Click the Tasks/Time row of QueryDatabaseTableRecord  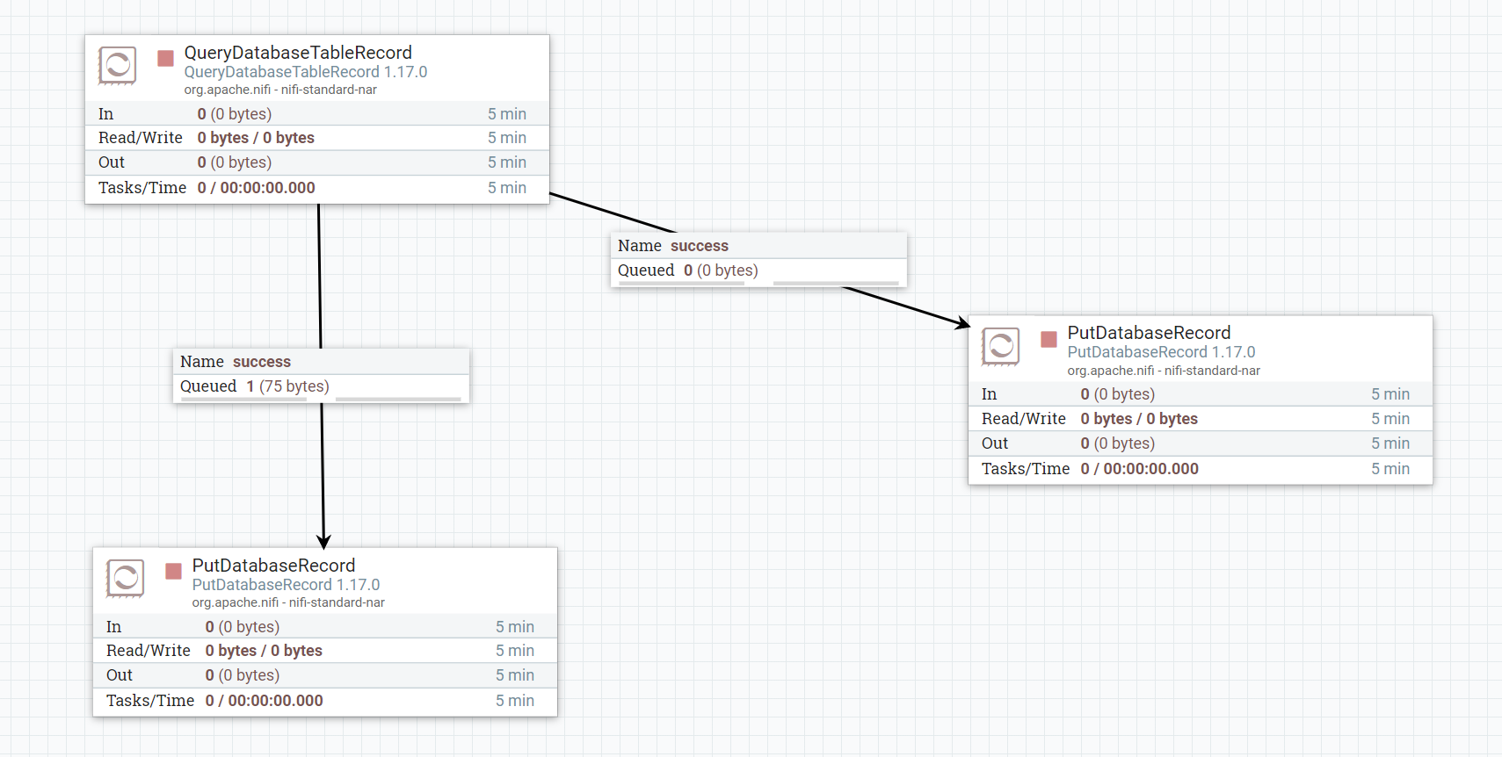[316, 188]
